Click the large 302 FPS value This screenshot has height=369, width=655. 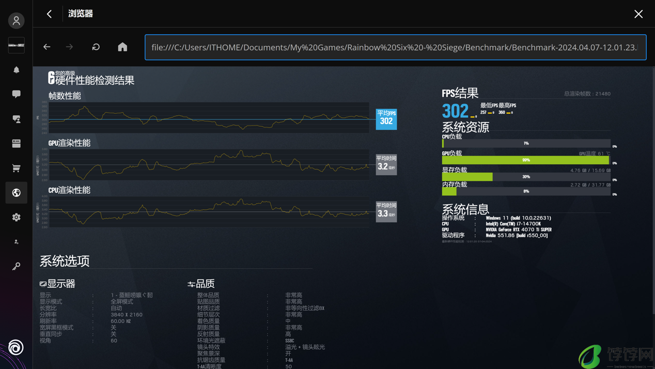455,111
